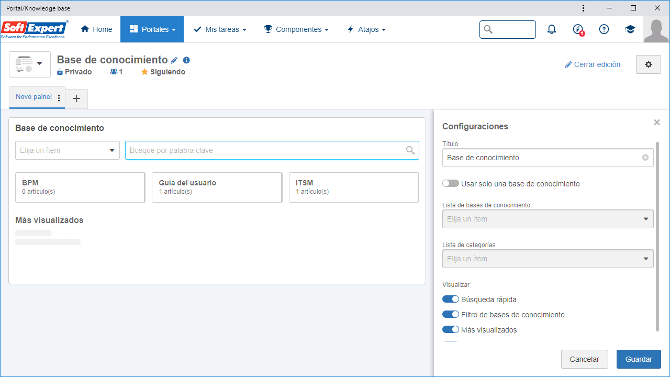Click the SoftExpert logo
670x377 pixels.
[35, 29]
